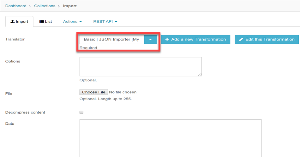Viewport: 300px width, 157px height.
Task: Focus the Data text area
Action: tap(171, 138)
